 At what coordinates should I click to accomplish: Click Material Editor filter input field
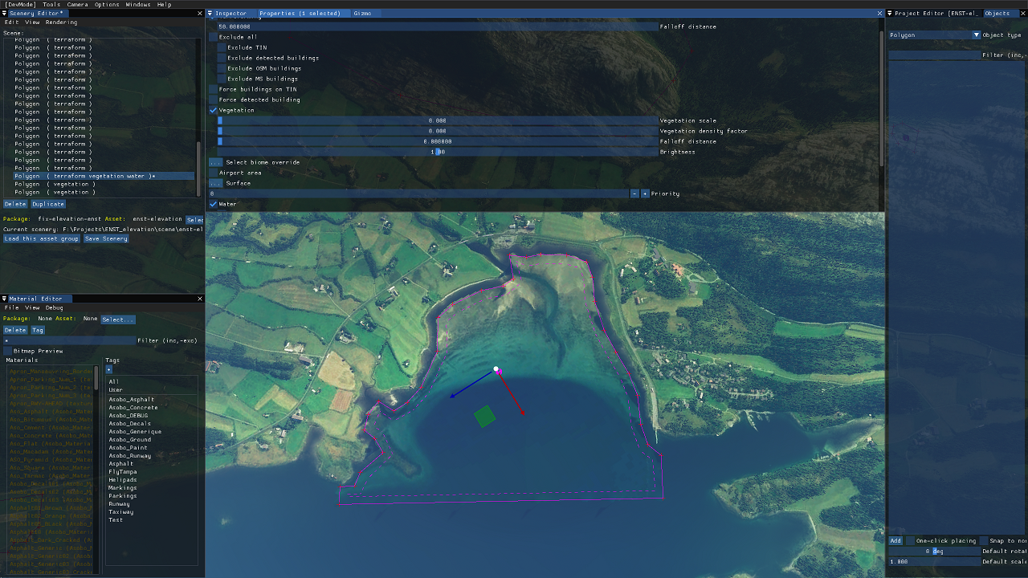click(x=69, y=340)
